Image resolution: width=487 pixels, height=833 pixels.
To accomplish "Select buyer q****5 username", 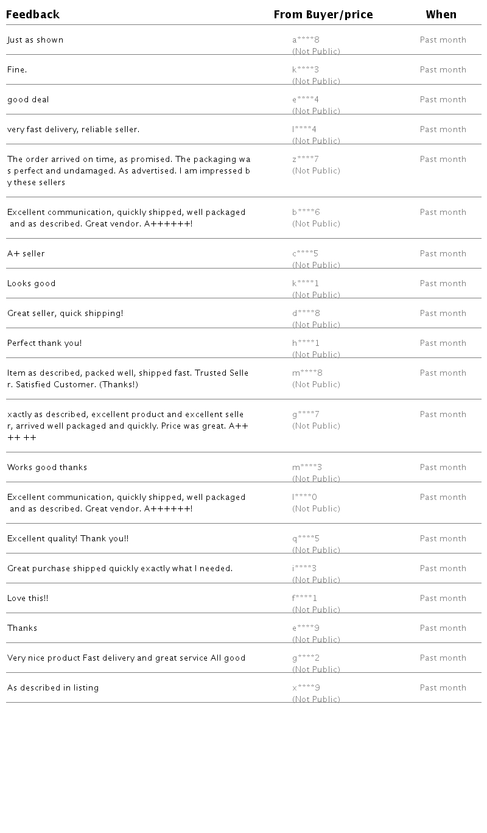I will [306, 539].
